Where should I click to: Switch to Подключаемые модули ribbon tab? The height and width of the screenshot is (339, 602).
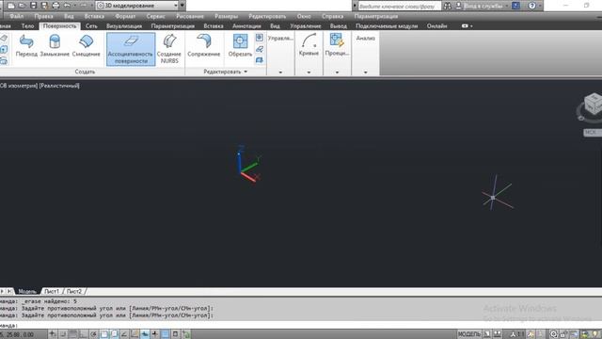tap(387, 25)
